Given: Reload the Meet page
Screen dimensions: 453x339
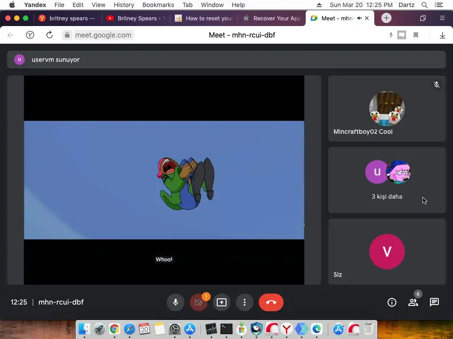Looking at the screenshot, I should (50, 35).
